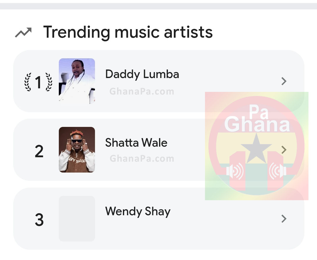Viewport: 317px width, 260px height.
Task: Select the Shatta Wale artist photo
Action: coord(77,150)
